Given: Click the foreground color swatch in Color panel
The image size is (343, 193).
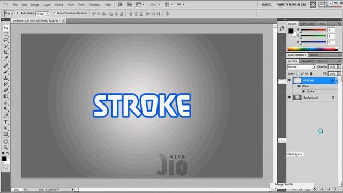Looking at the screenshot, I should [290, 31].
